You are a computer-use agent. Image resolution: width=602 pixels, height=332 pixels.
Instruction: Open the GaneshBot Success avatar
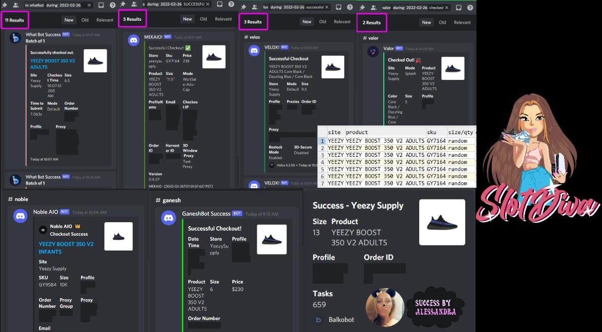click(168, 218)
